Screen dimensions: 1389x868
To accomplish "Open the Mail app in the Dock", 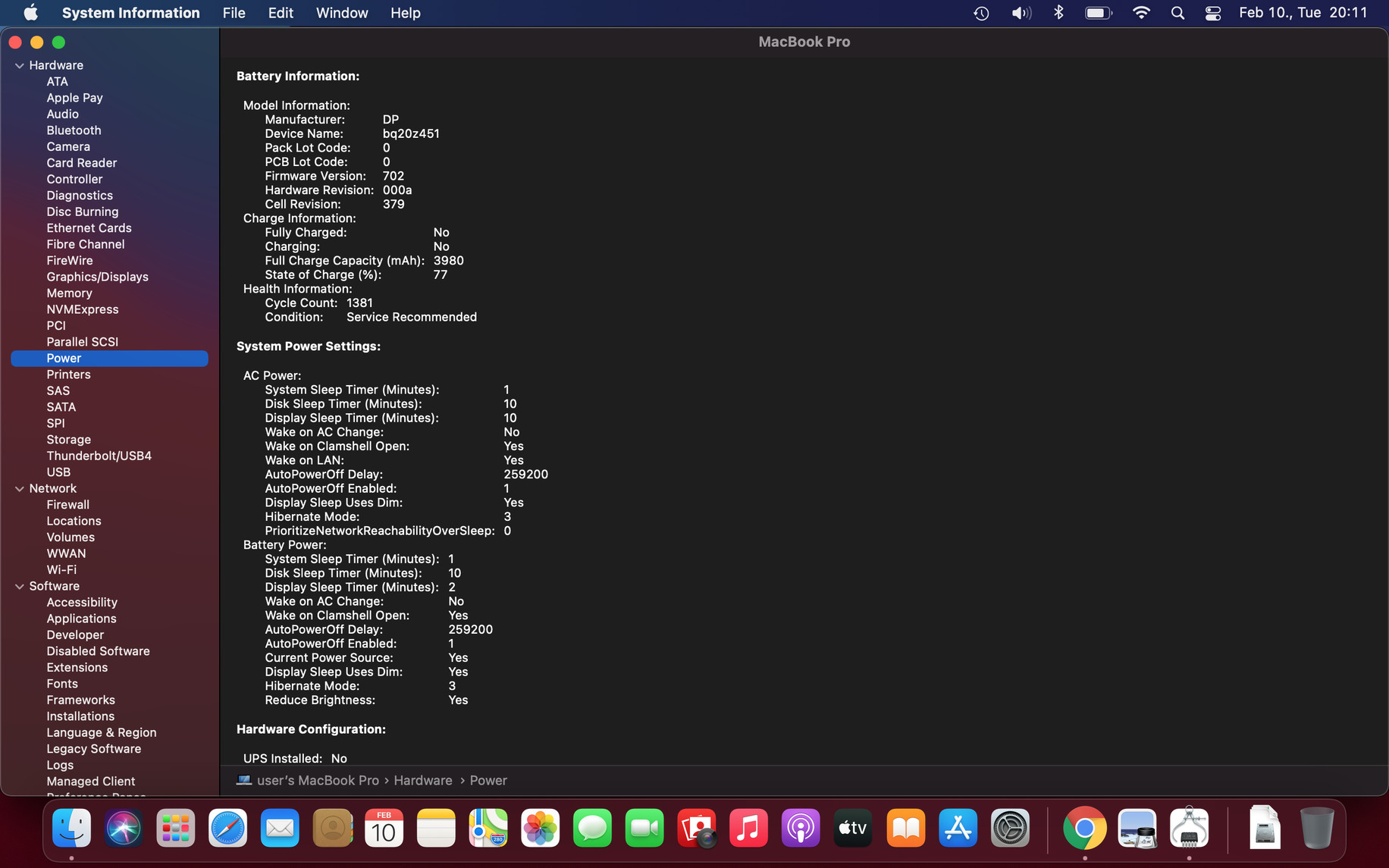I will coord(280,828).
